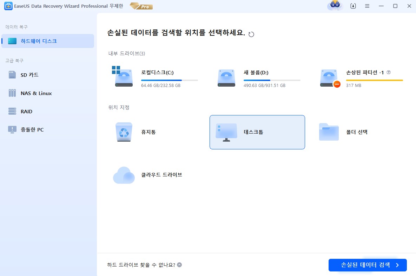The width and height of the screenshot is (416, 276).
Task: Collapse the 하드 드라이브 찾을 수 없나요 expander
Action: point(179,265)
